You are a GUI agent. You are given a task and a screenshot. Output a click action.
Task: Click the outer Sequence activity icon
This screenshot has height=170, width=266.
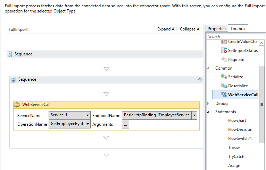click(9, 54)
